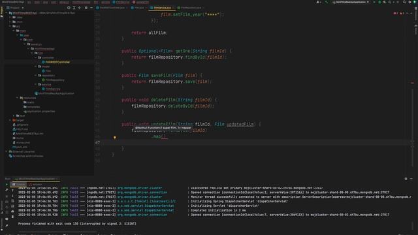Clear the console with the trash icon

click(x=12, y=217)
